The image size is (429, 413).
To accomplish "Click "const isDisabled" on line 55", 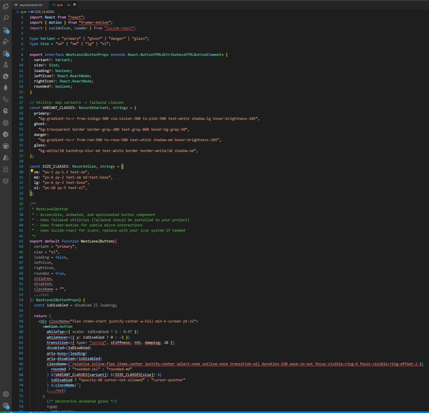I will pos(51,305).
